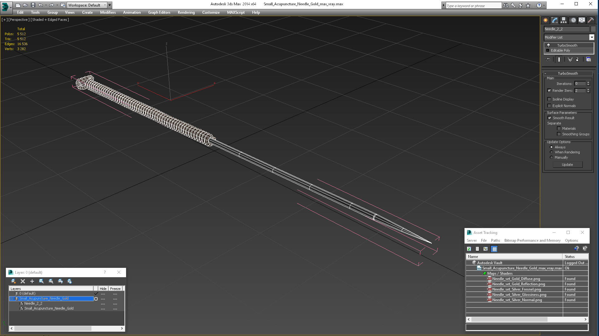Click Shaded + Edged Faces viewport label

[x=50, y=20]
